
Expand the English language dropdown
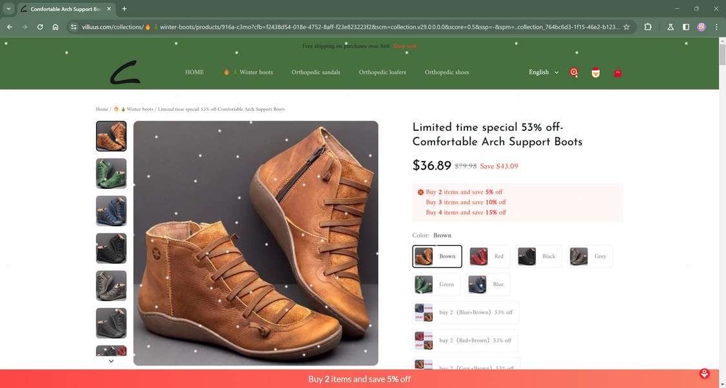(544, 72)
